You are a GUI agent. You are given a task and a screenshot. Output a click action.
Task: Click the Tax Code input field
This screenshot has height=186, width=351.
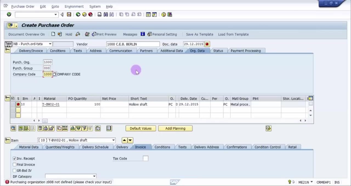point(146,158)
